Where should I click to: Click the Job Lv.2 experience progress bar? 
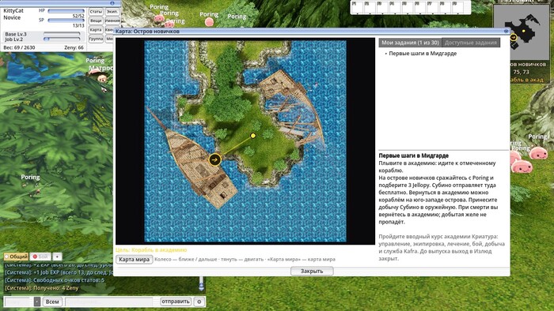pos(62,39)
